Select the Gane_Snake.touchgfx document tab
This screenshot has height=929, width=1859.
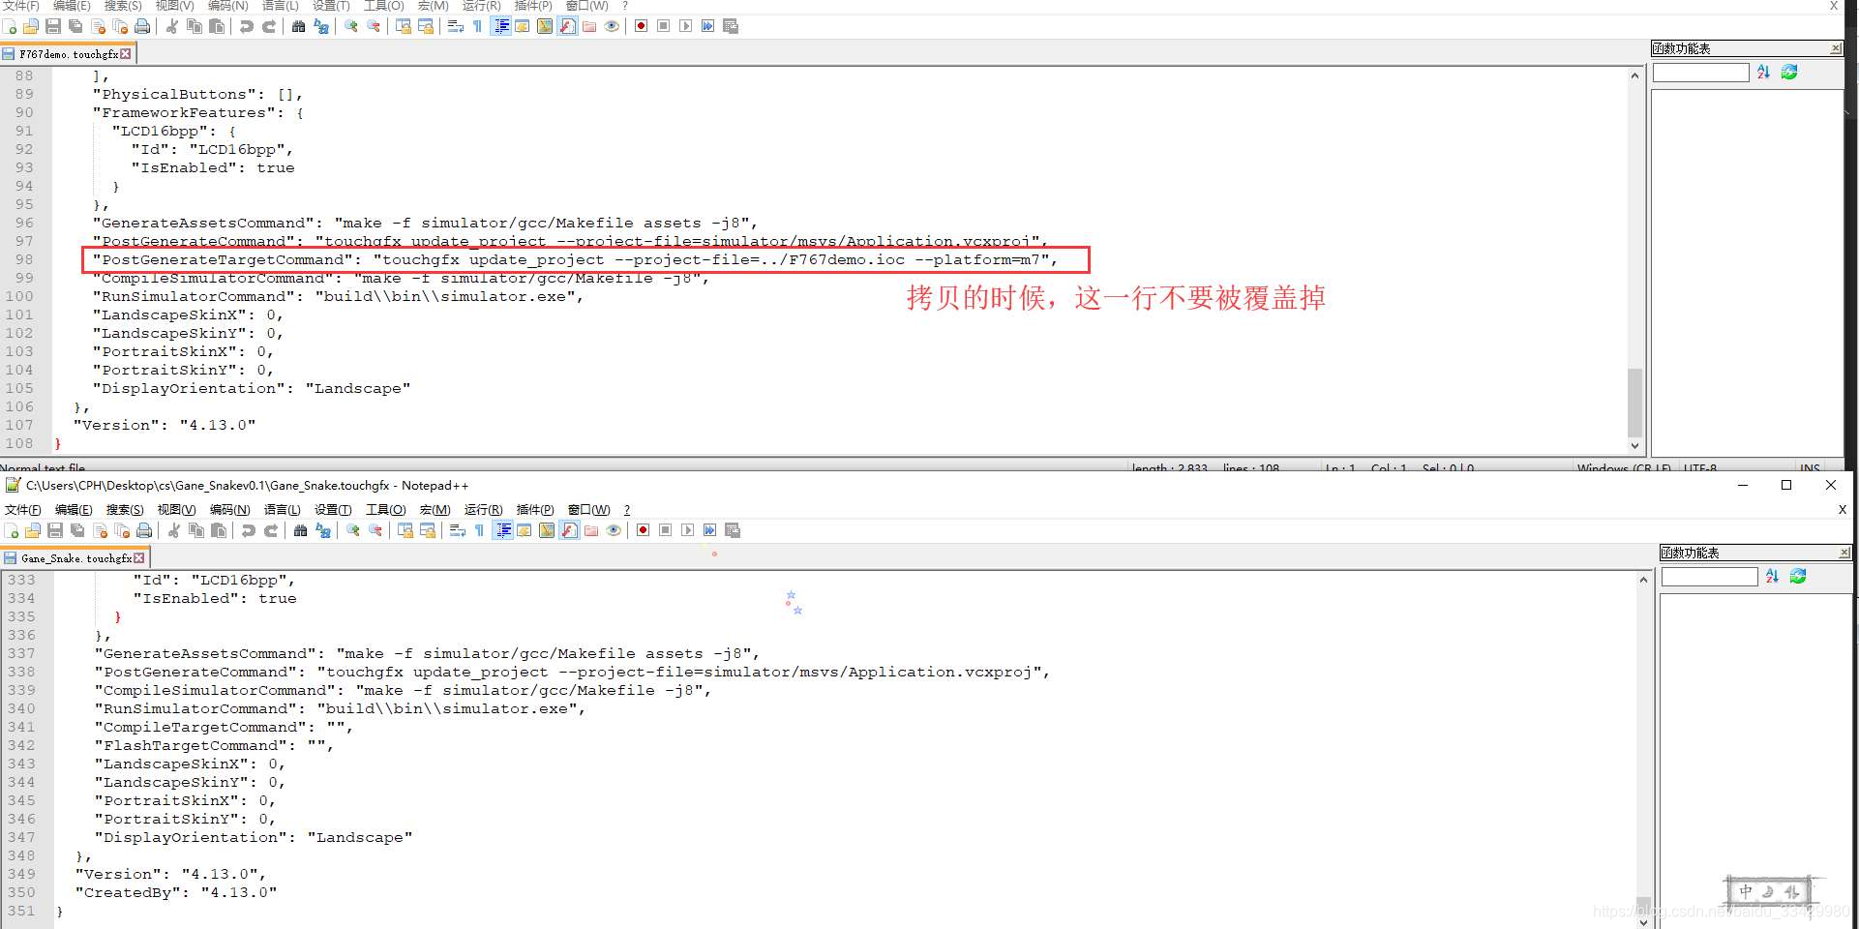[75, 558]
